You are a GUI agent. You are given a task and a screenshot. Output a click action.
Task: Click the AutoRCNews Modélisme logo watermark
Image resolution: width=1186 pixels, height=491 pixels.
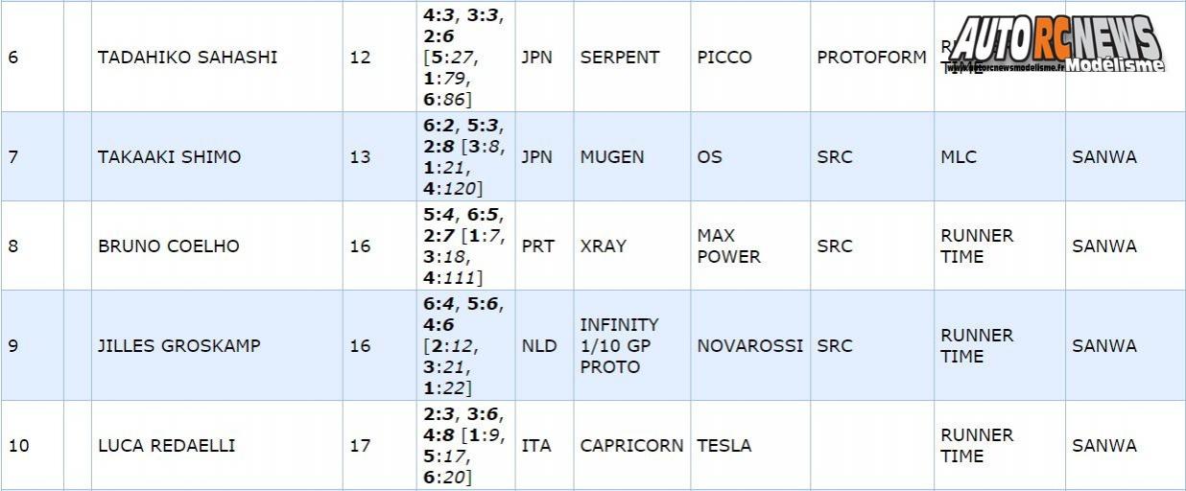(x=1056, y=45)
